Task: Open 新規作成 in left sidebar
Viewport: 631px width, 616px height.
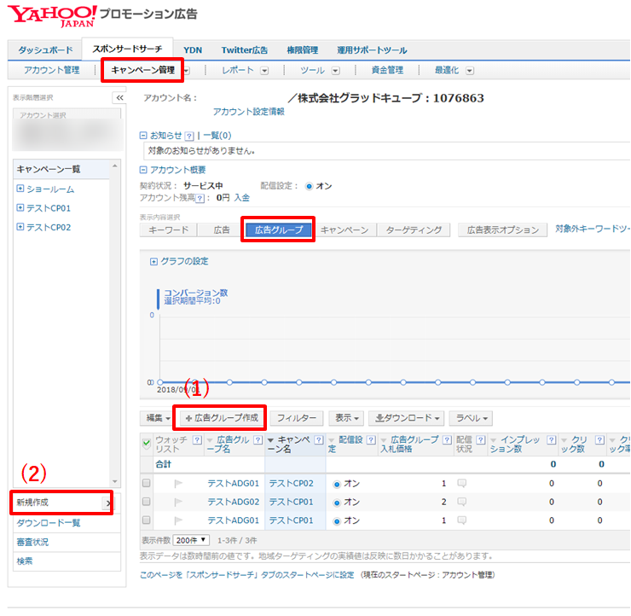Action: click(62, 503)
